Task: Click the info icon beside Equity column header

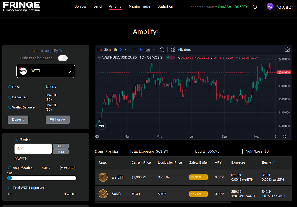Action: (x=274, y=163)
